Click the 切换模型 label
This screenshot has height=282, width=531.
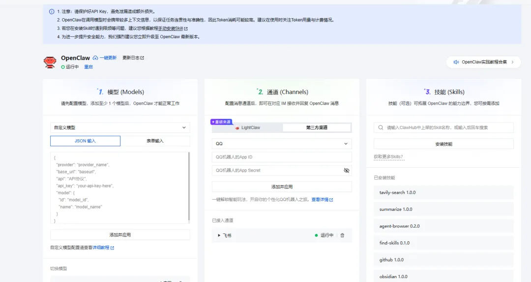[x=59, y=269]
